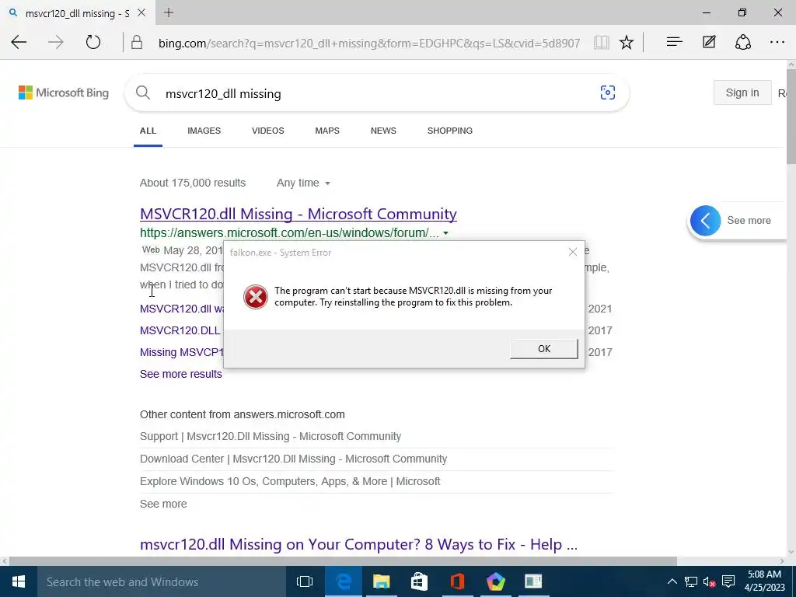Click the falkon.exe - System Error title

280,253
